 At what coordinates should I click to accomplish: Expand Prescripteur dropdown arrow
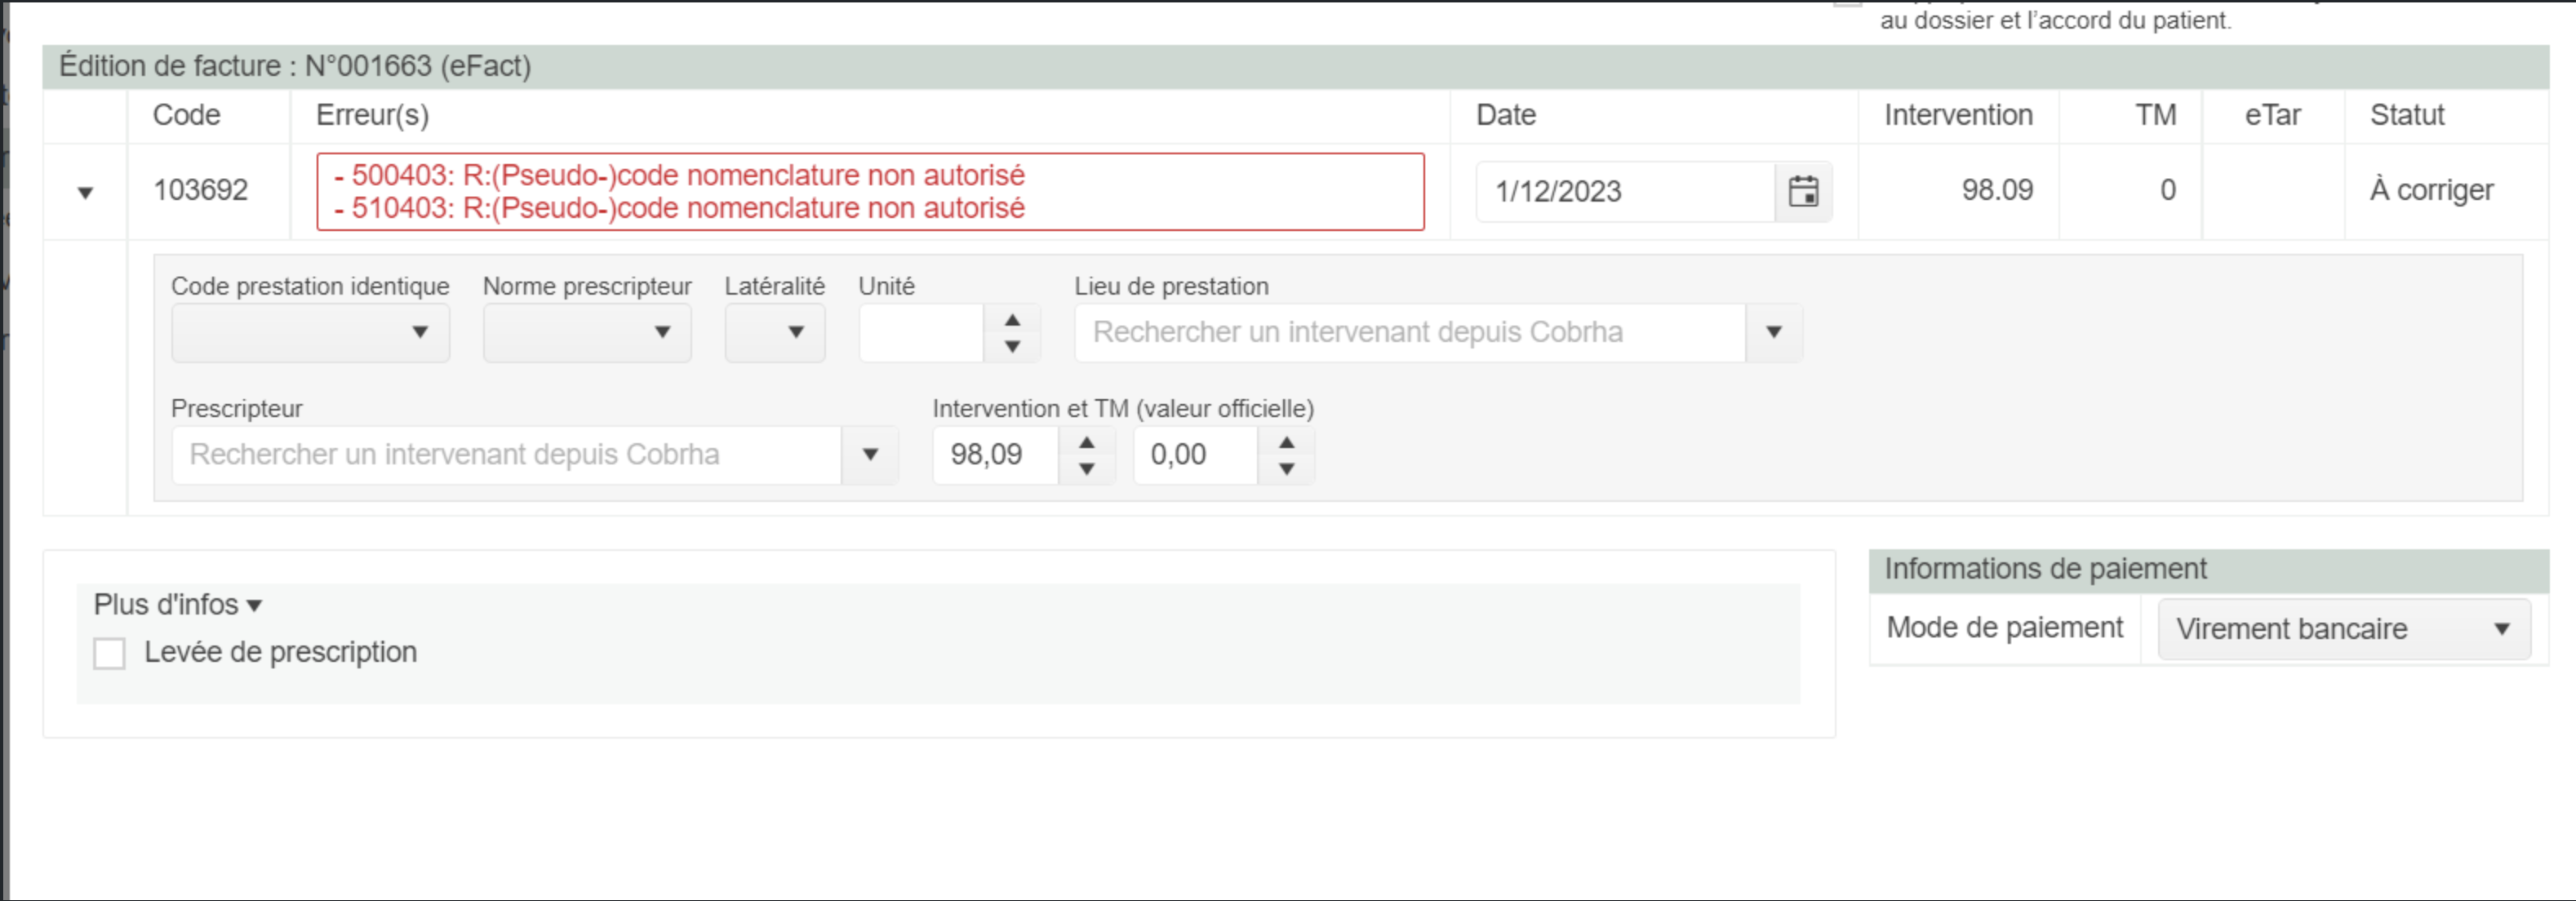(x=870, y=455)
